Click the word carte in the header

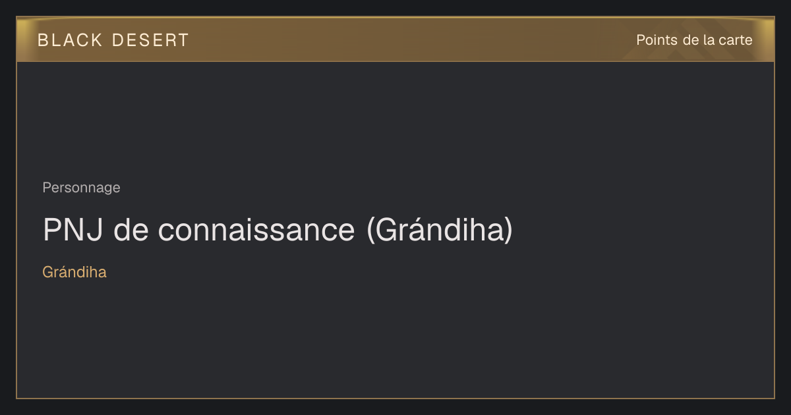[x=736, y=40]
